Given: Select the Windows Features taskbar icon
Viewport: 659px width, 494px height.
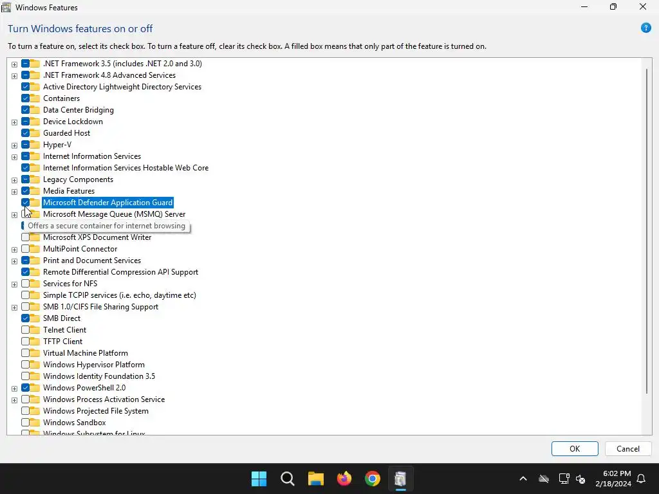Looking at the screenshot, I should [400, 479].
